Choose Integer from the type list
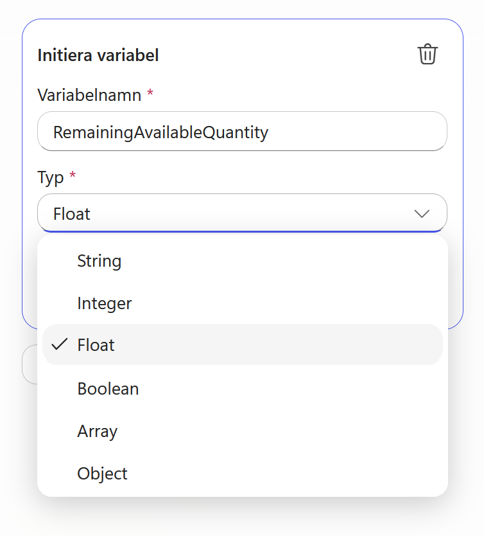This screenshot has width=484, height=536. coord(243,303)
